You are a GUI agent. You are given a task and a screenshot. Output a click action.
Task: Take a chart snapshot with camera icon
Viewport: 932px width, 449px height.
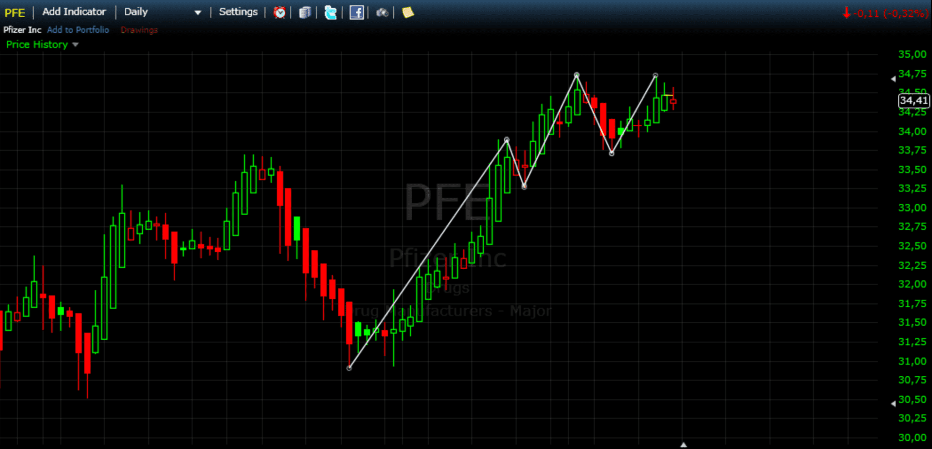(x=382, y=13)
